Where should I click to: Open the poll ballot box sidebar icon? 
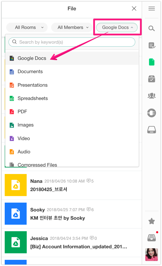[151, 79]
